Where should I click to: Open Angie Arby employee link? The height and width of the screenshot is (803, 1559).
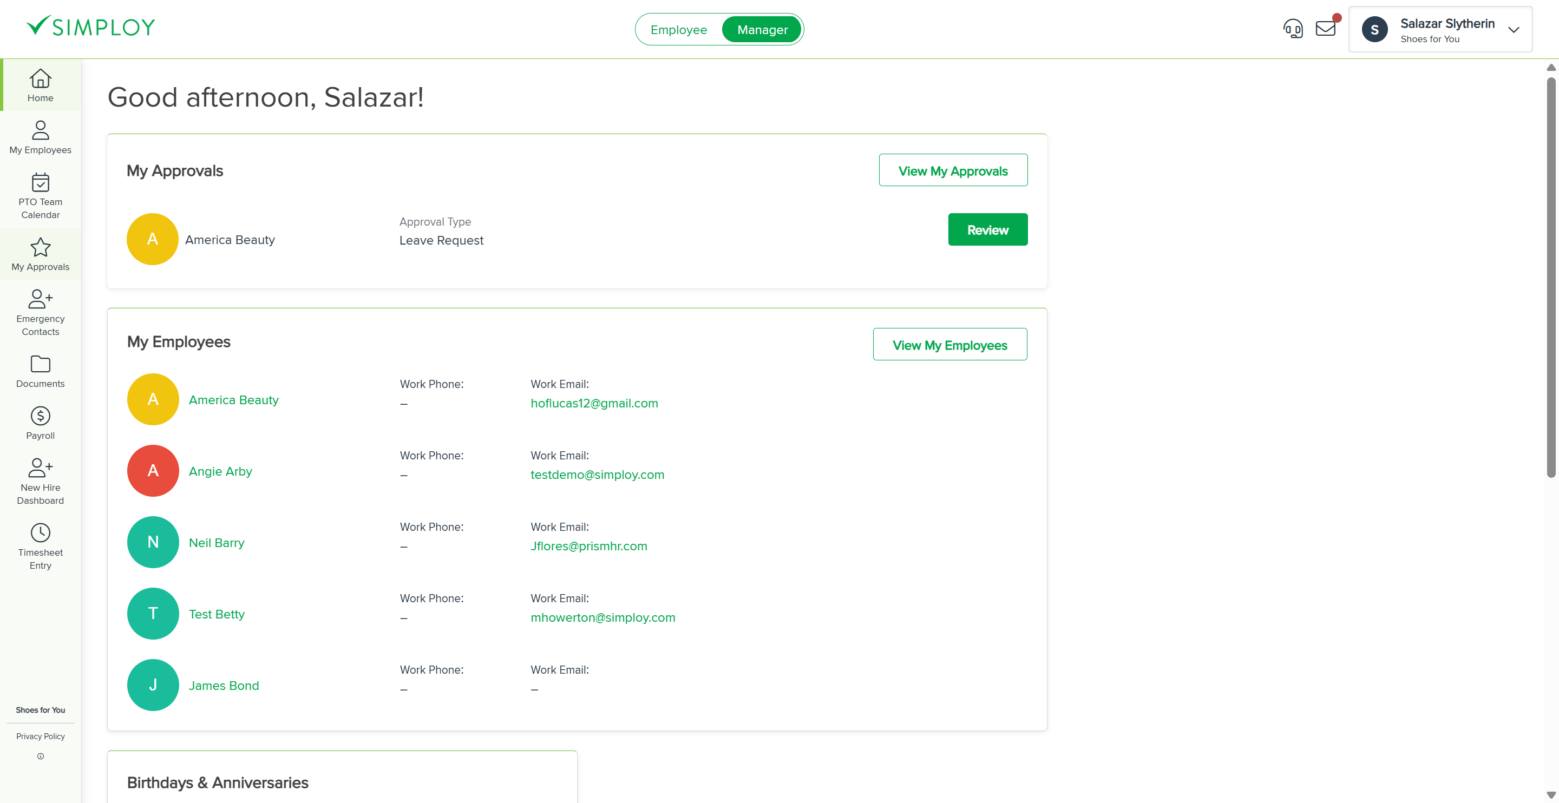click(x=220, y=471)
